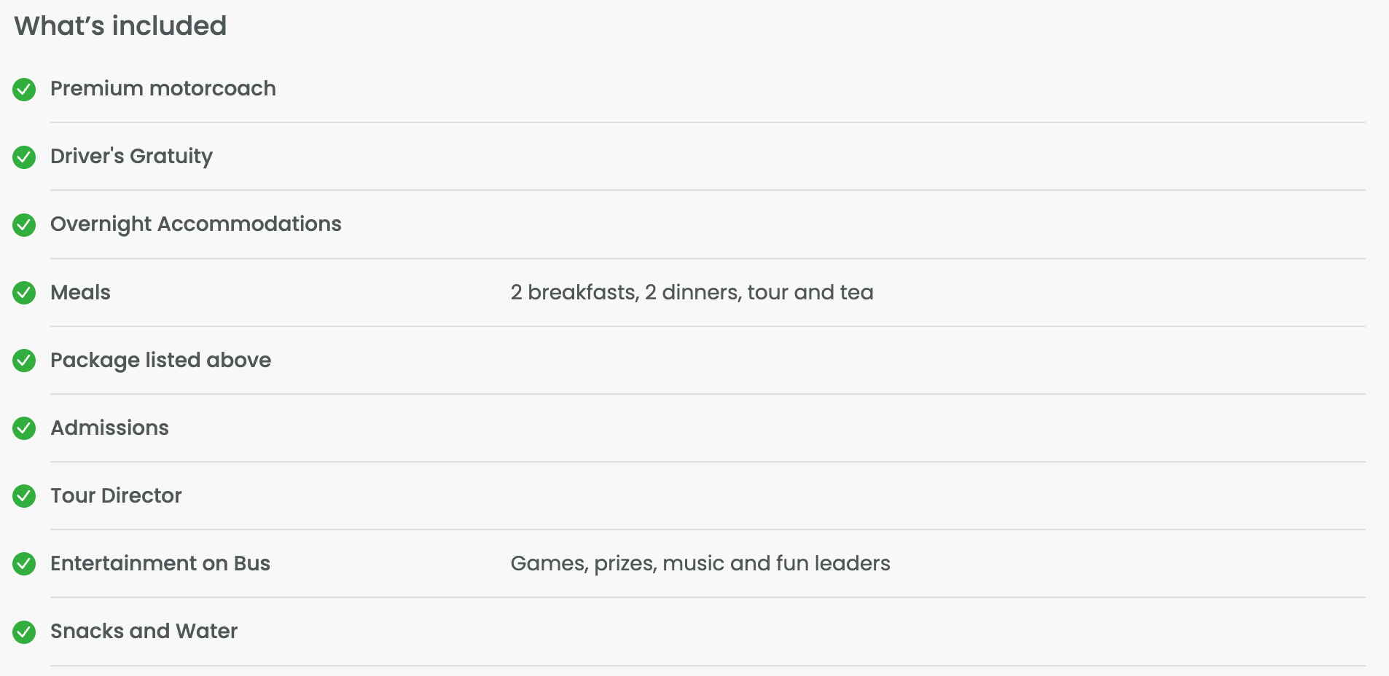
Task: Select the Snacks and Water label
Action: [x=144, y=632]
